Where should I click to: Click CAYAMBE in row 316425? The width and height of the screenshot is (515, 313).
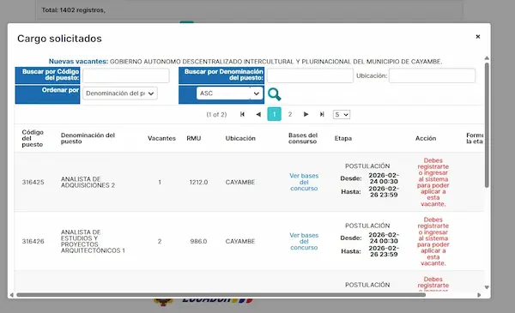(240, 182)
